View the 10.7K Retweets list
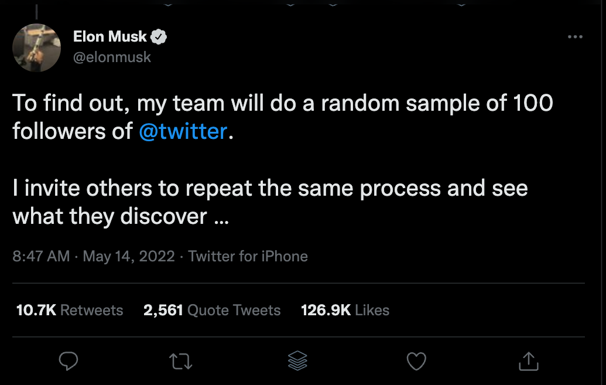 (x=70, y=310)
